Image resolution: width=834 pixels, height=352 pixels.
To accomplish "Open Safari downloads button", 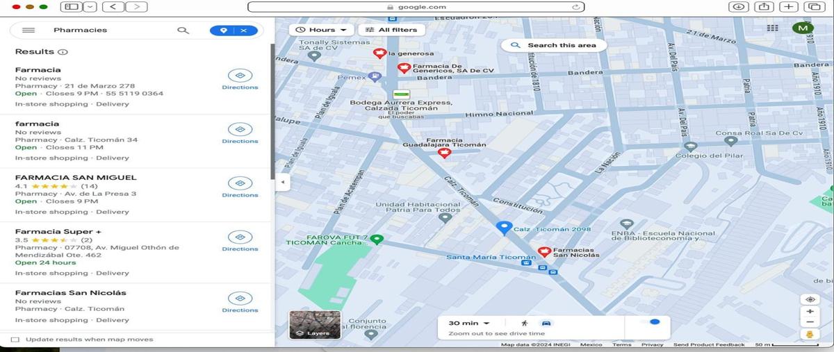I will 738,7.
